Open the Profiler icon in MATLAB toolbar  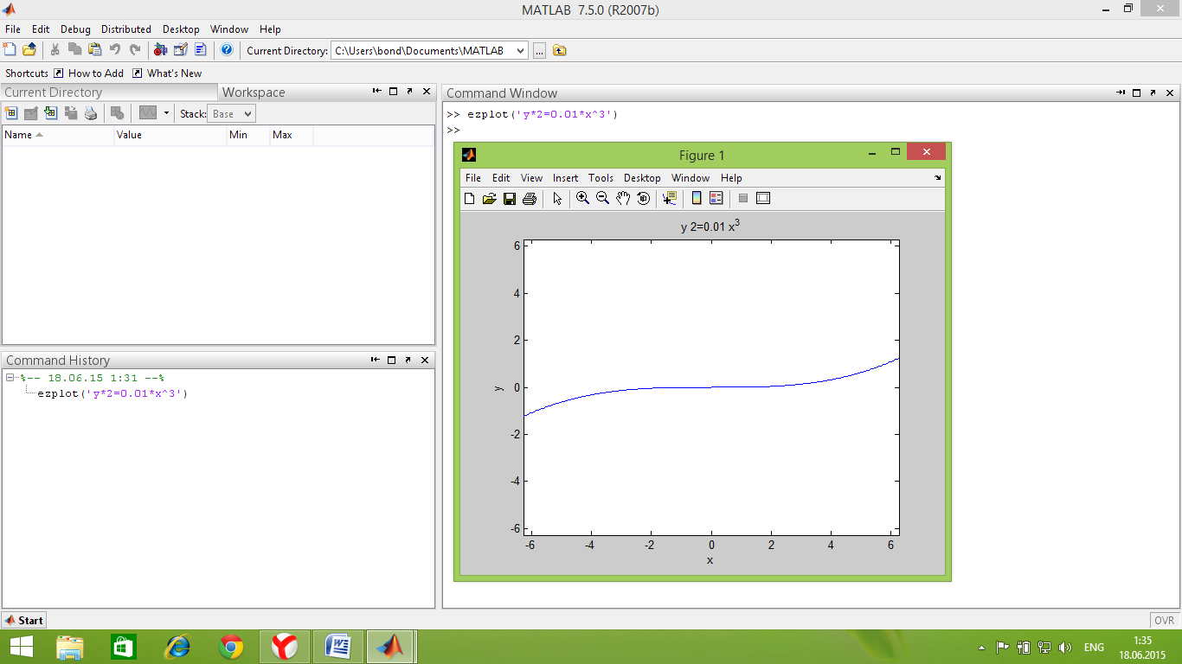[201, 50]
